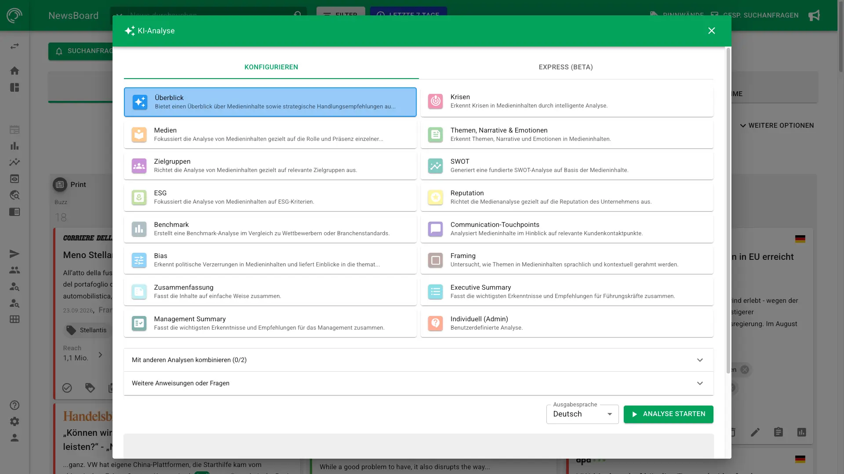The image size is (844, 474).
Task: Expand the Reach arrow on Stellantis card
Action: click(100, 355)
